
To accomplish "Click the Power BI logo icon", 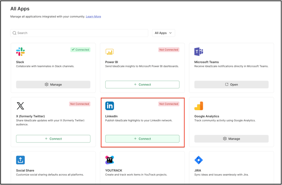I will tap(109, 52).
